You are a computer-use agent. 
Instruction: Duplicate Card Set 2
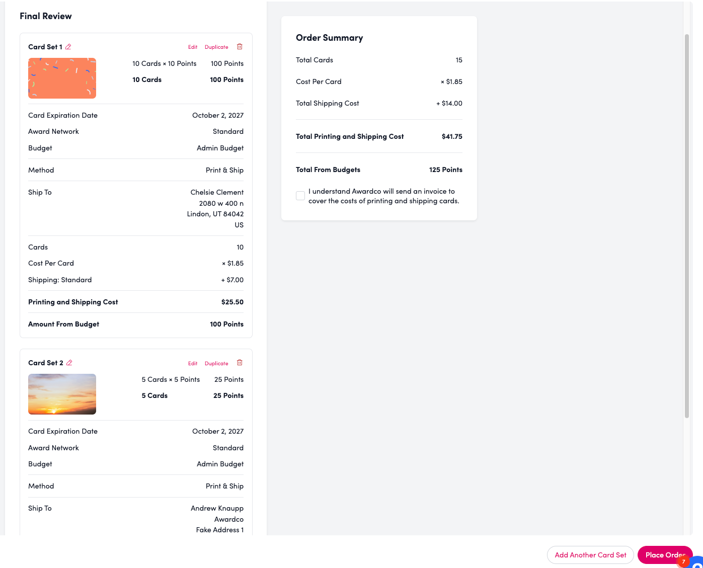tap(216, 363)
